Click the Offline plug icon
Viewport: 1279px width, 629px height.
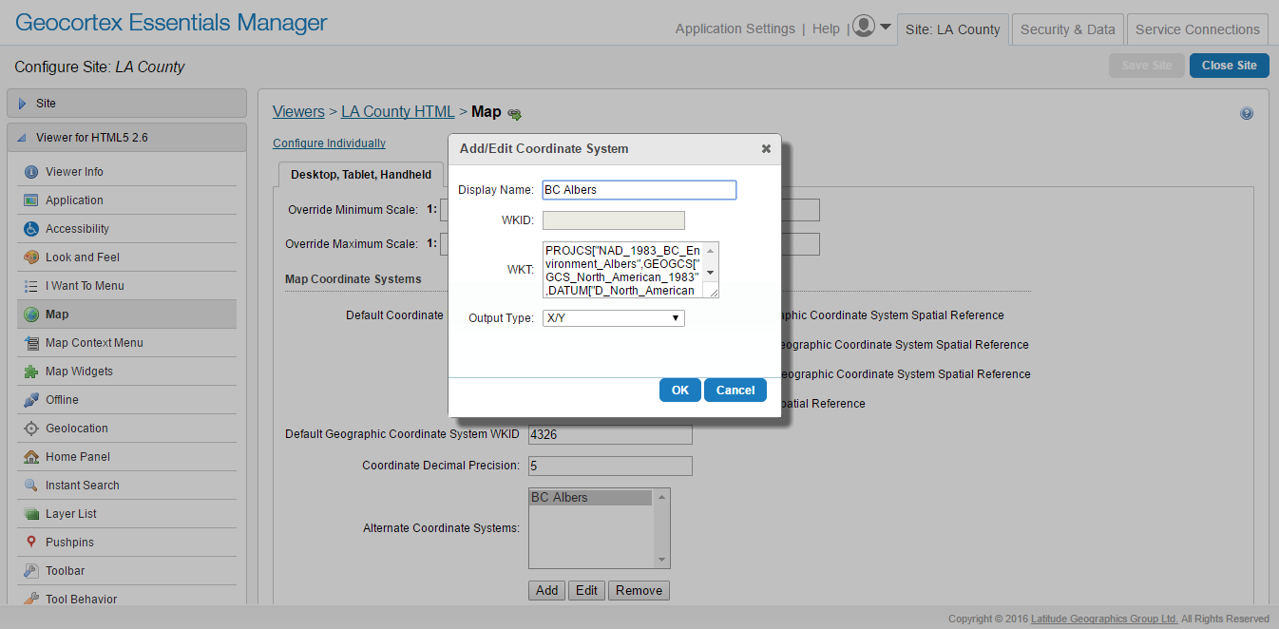tap(30, 400)
